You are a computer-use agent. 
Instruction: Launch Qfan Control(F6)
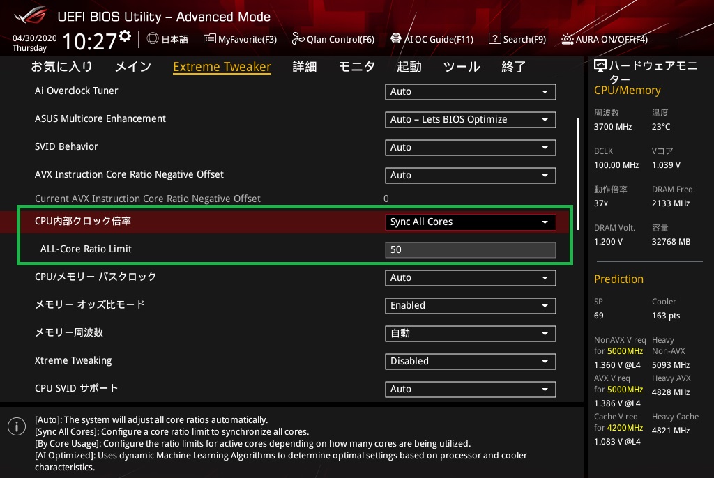(x=340, y=39)
